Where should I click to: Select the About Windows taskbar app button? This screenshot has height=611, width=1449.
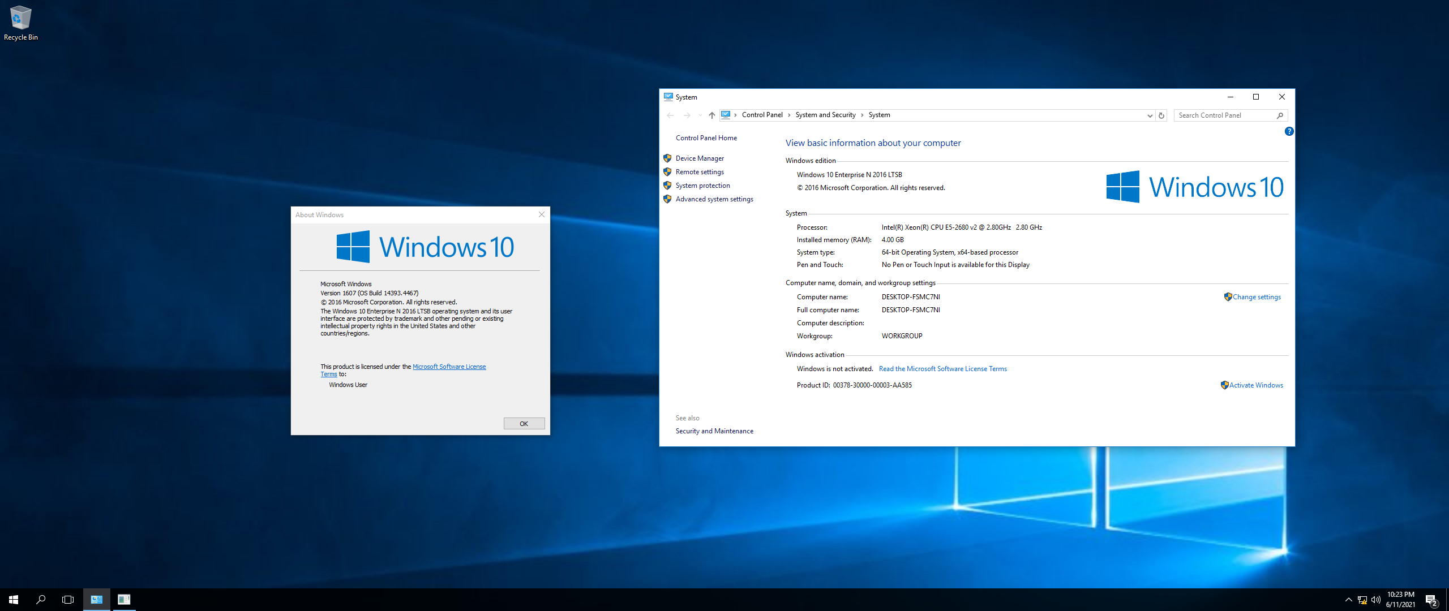click(124, 600)
